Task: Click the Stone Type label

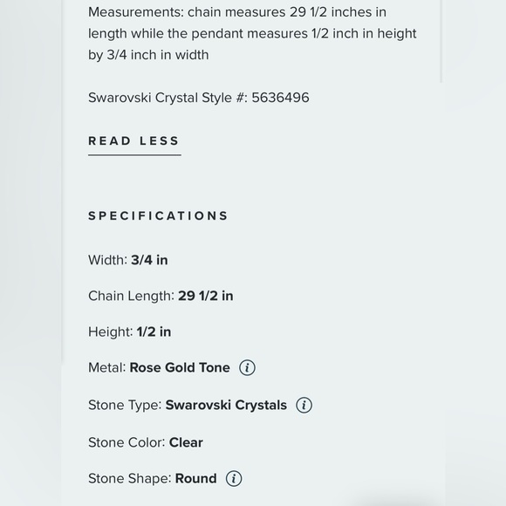Action: [125, 405]
